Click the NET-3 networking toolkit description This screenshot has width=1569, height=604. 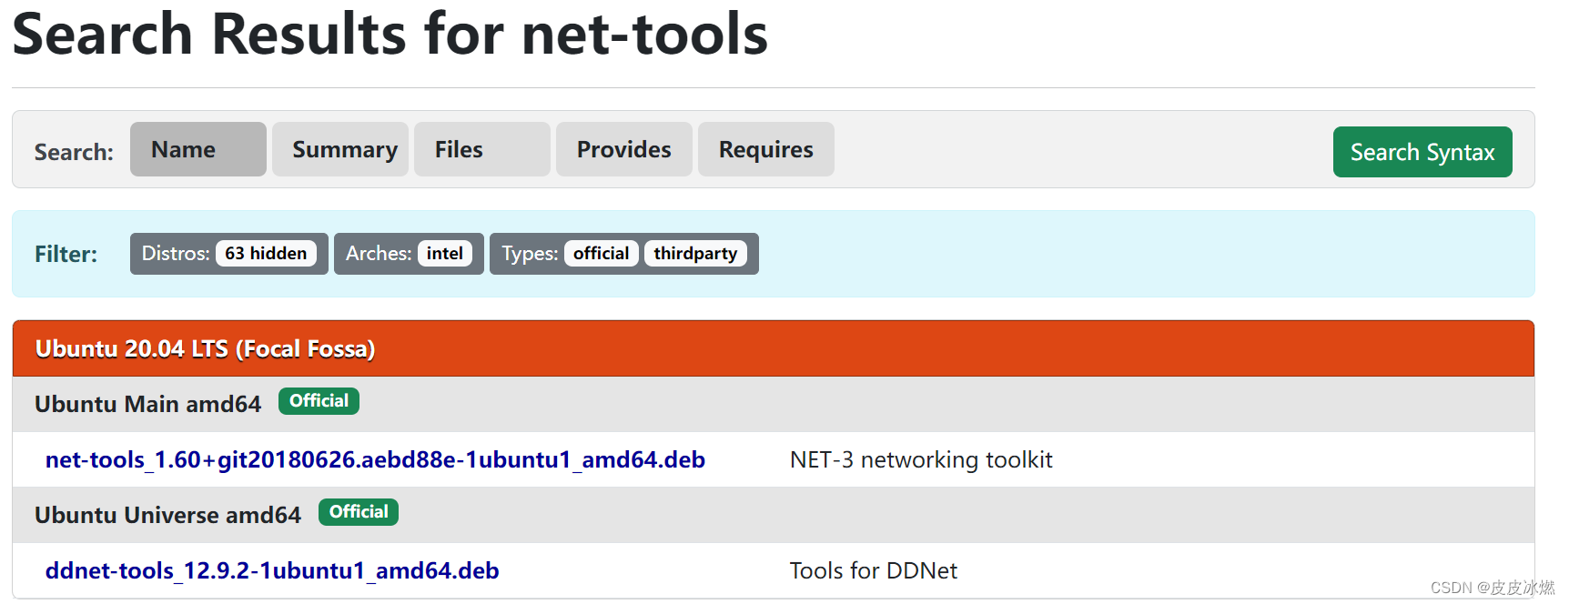[x=921, y=459]
